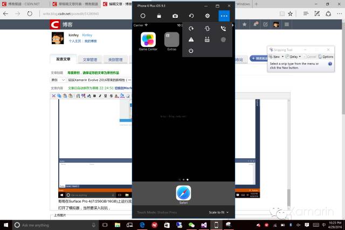The width and height of the screenshot is (345, 230).
Task: Click the counter-clockwise rotate arrow in the simulator toolbar
Action: [x=191, y=16]
